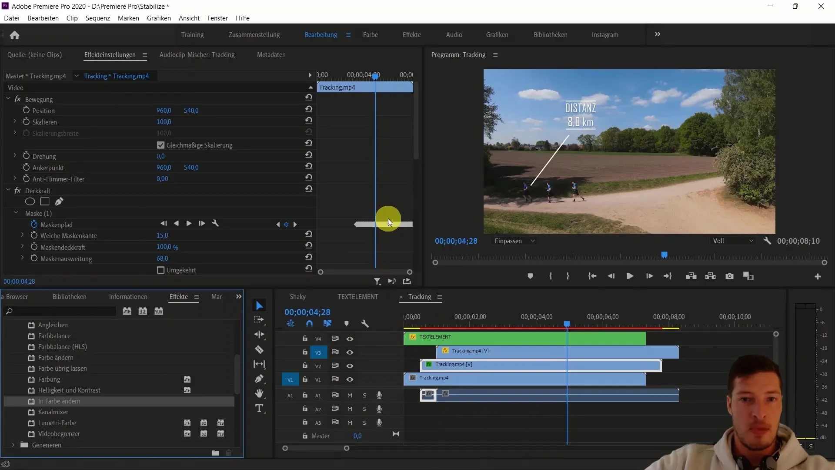The image size is (835, 470).
Task: Click the mask path forward button
Action: (202, 224)
